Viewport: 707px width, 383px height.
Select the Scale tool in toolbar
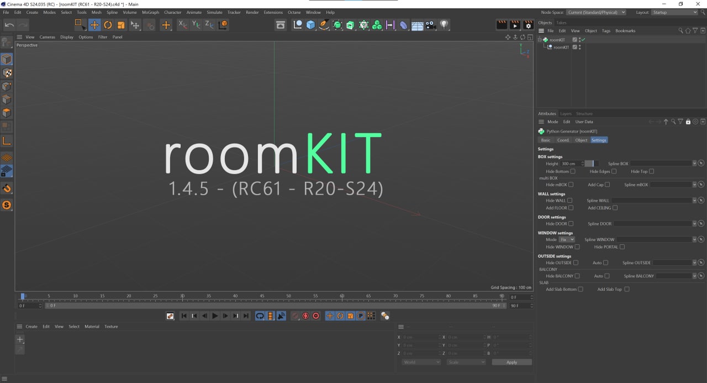click(121, 25)
